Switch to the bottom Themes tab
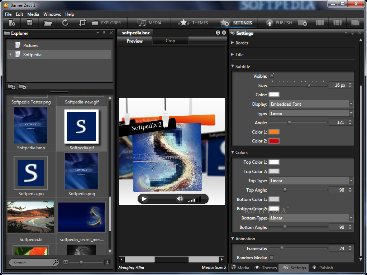The image size is (367, 275). 266,267
